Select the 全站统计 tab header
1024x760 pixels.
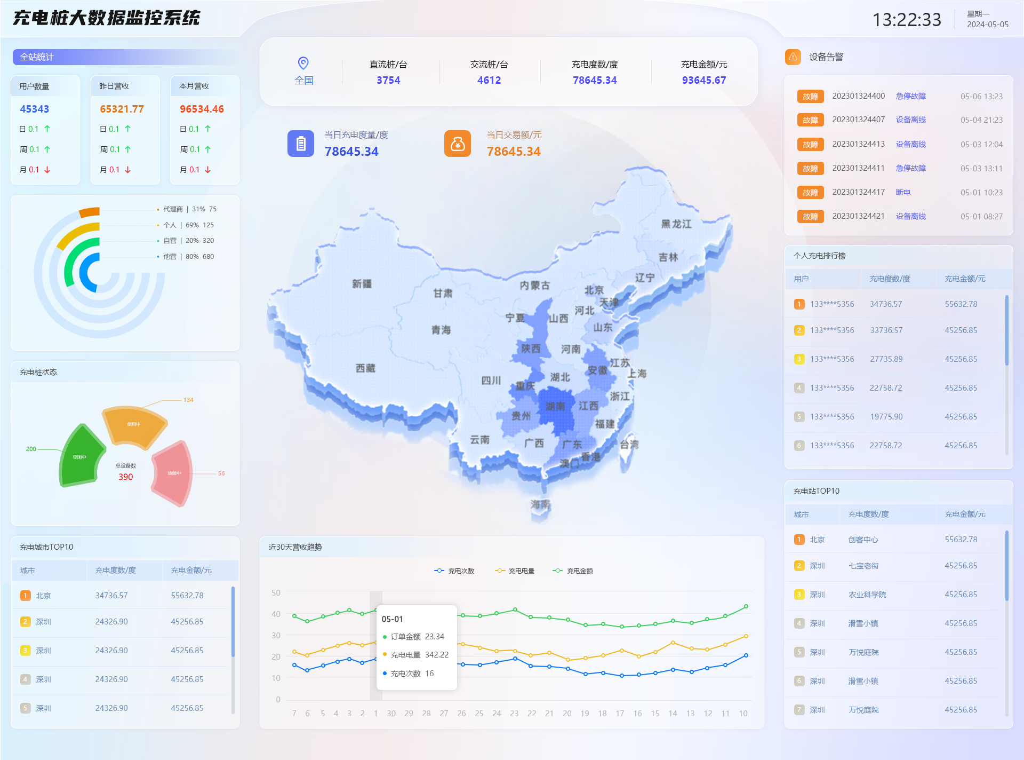coord(37,57)
